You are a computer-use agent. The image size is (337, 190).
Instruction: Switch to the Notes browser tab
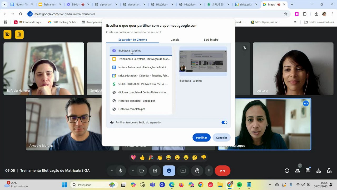click(x=22, y=4)
